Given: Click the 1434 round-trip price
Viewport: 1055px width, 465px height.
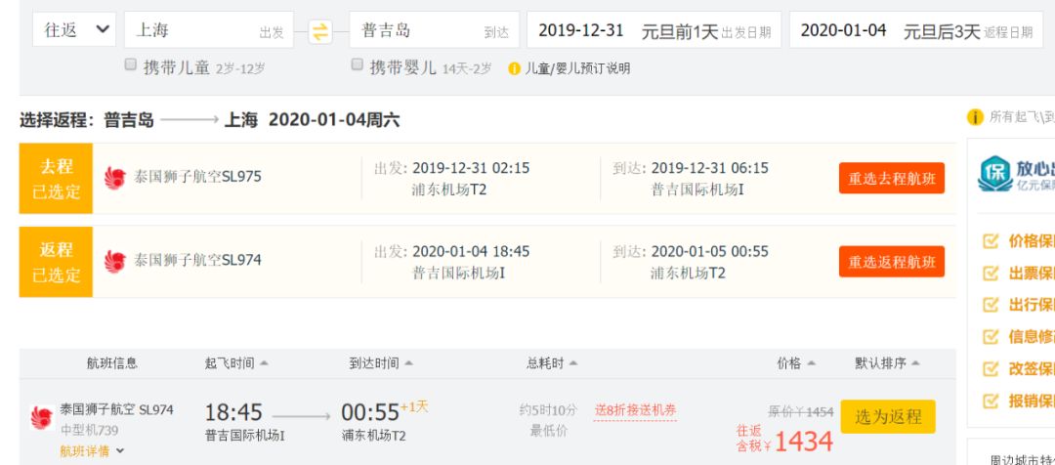Looking at the screenshot, I should tap(804, 442).
